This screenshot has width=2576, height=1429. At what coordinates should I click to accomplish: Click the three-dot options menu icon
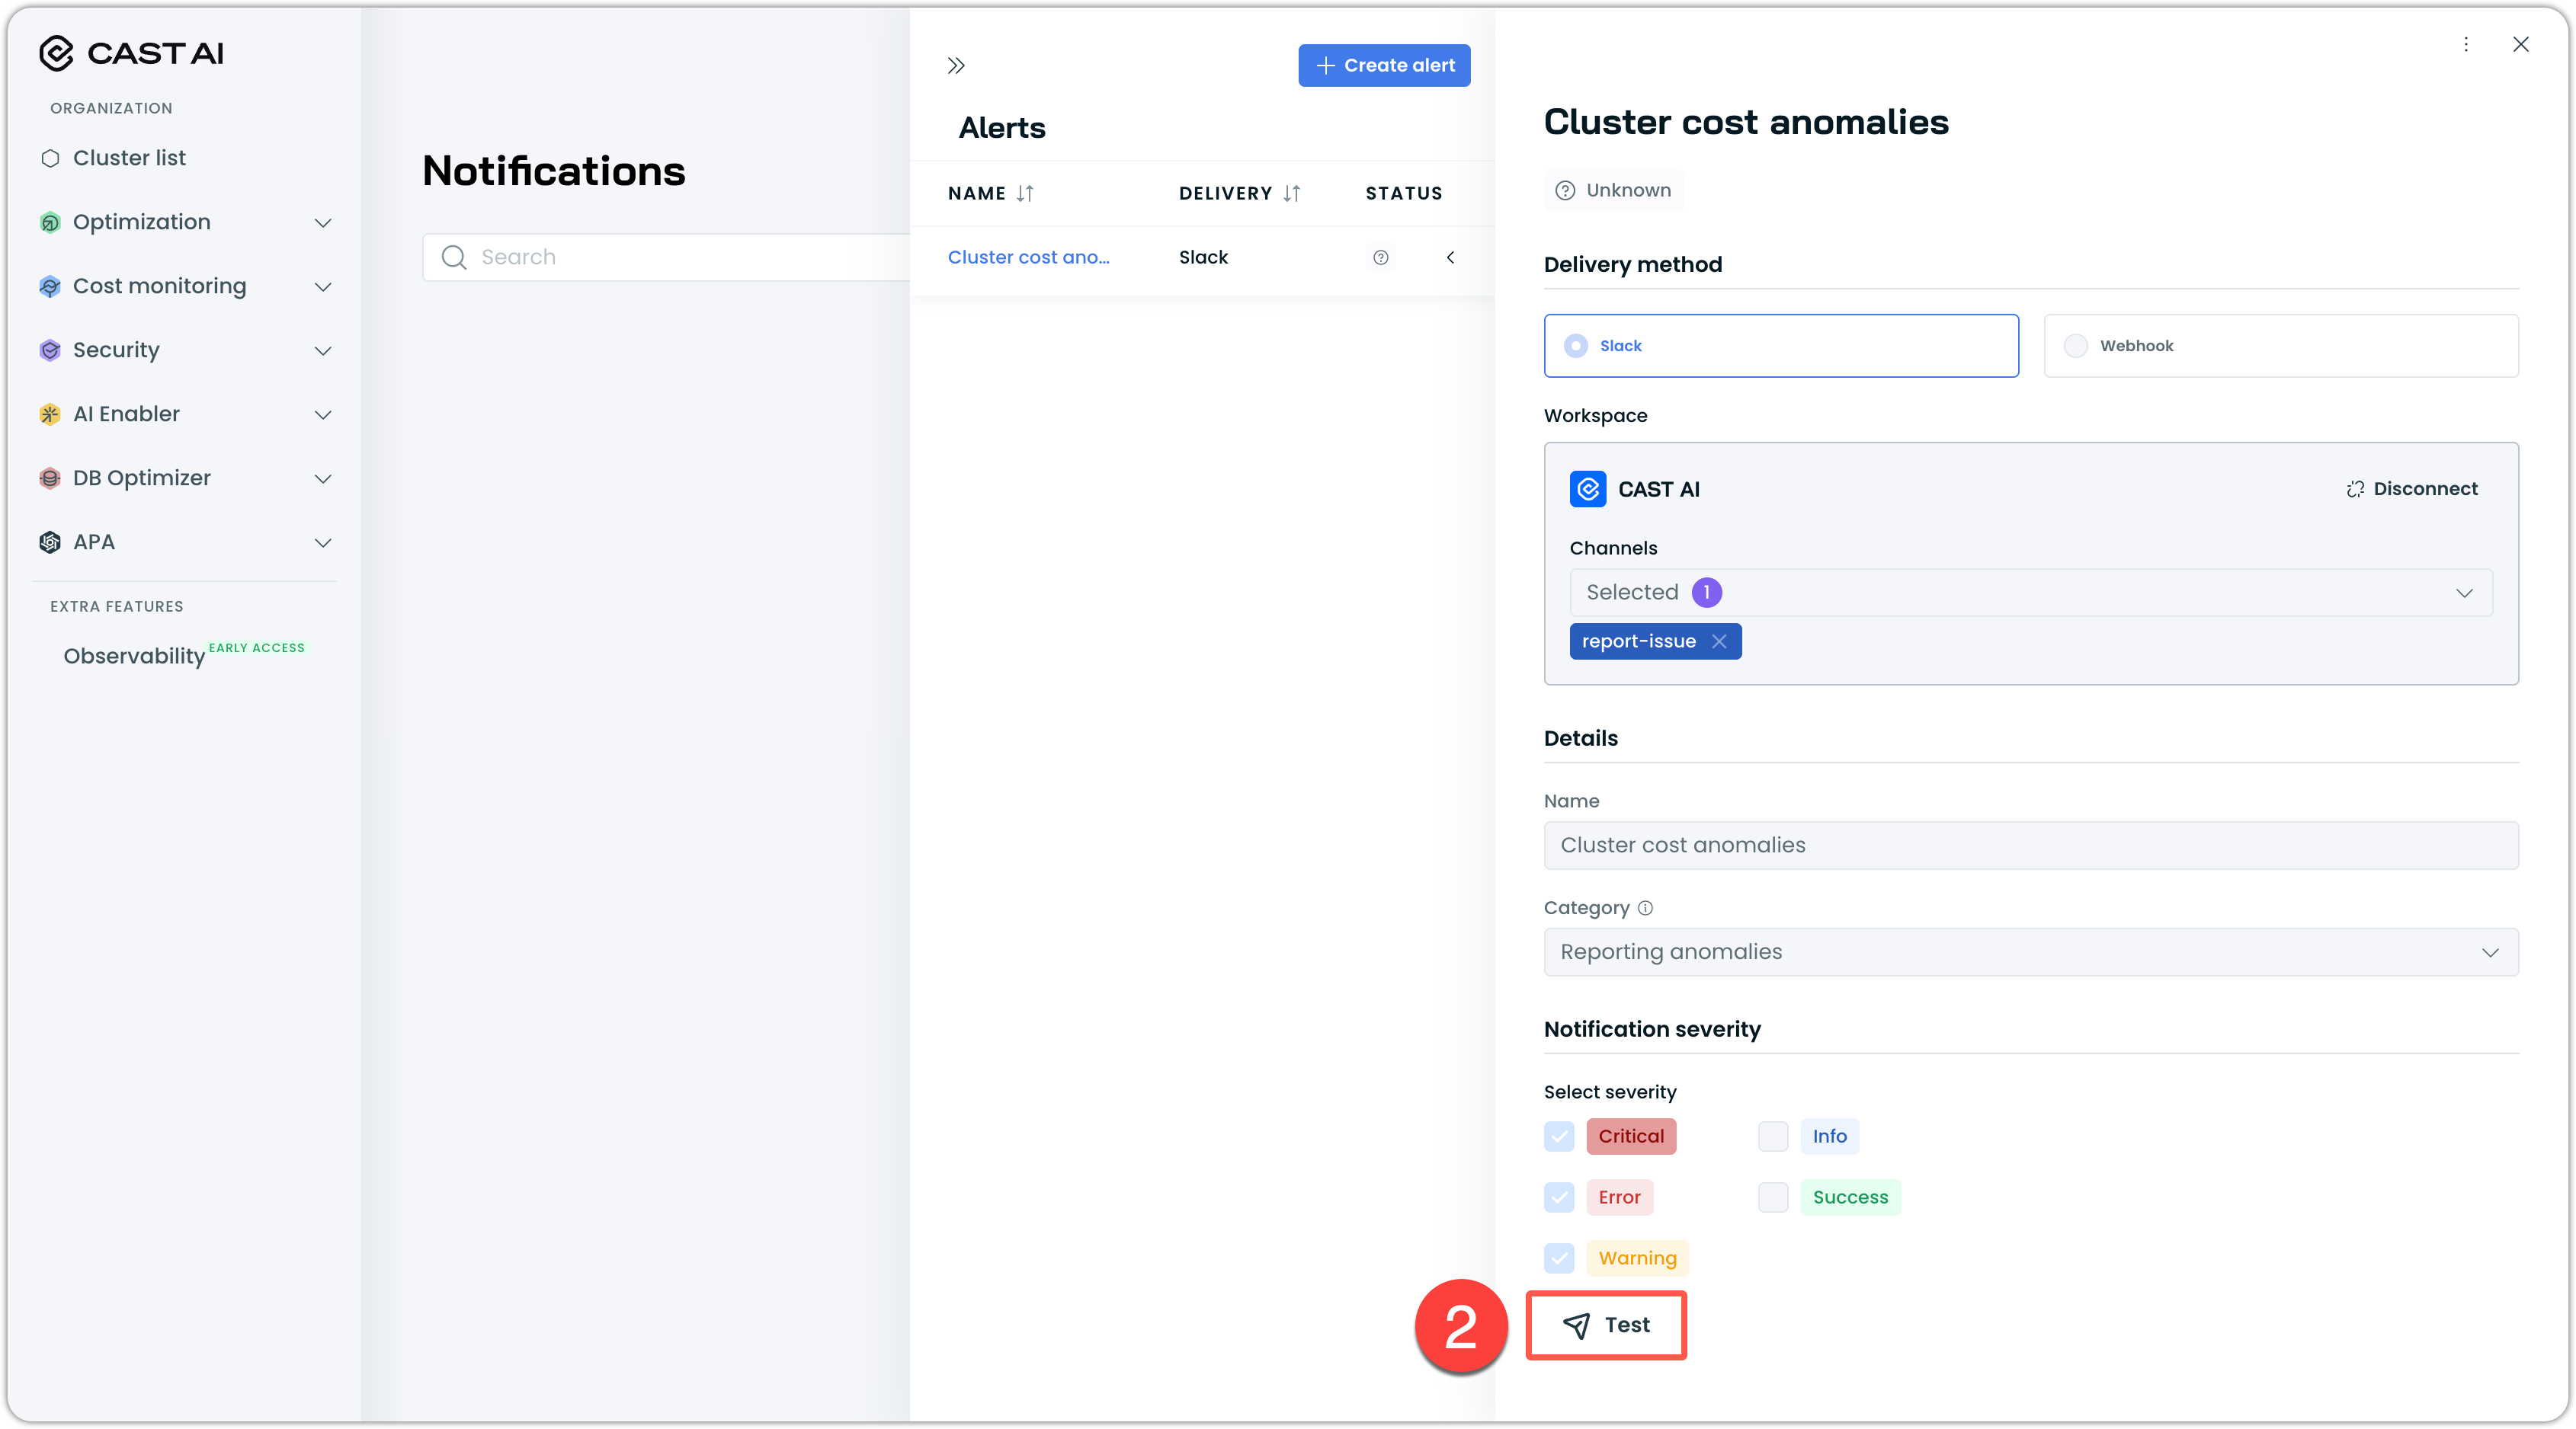coord(2466,44)
